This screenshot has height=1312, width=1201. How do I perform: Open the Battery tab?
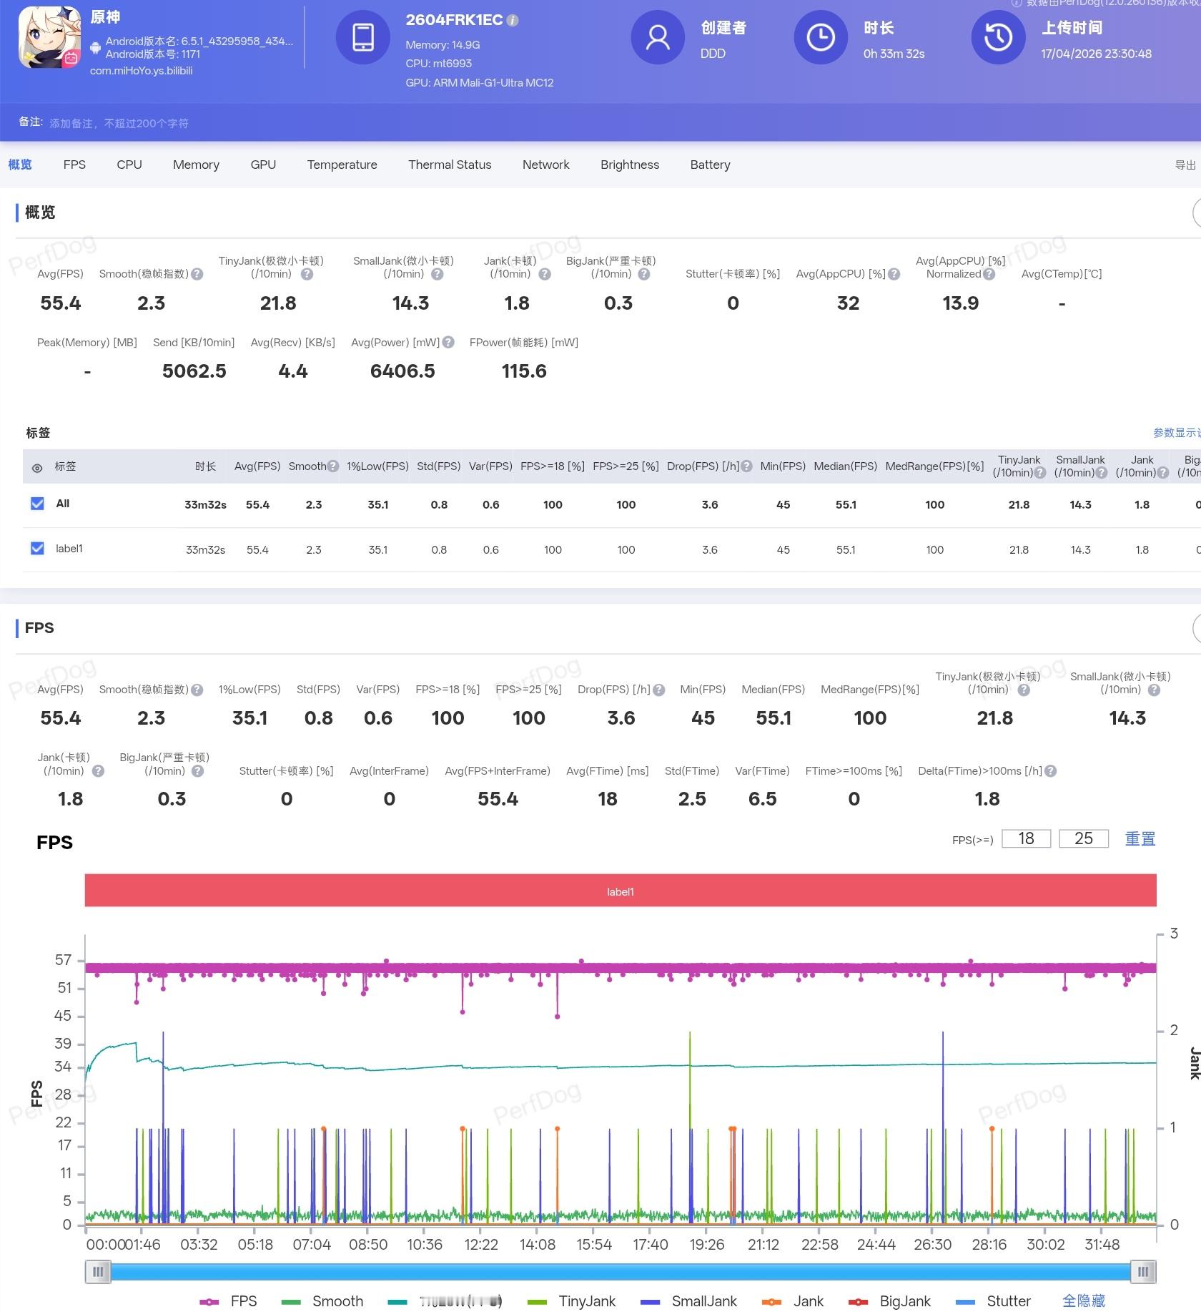(710, 165)
